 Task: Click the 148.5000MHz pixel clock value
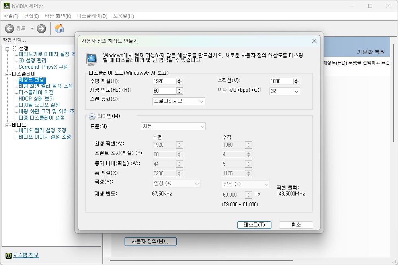click(x=291, y=194)
